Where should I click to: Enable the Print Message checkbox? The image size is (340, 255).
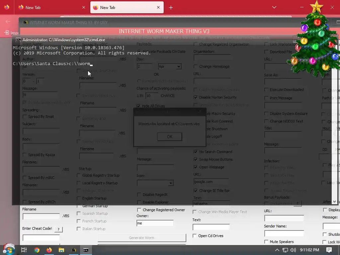pos(266,98)
